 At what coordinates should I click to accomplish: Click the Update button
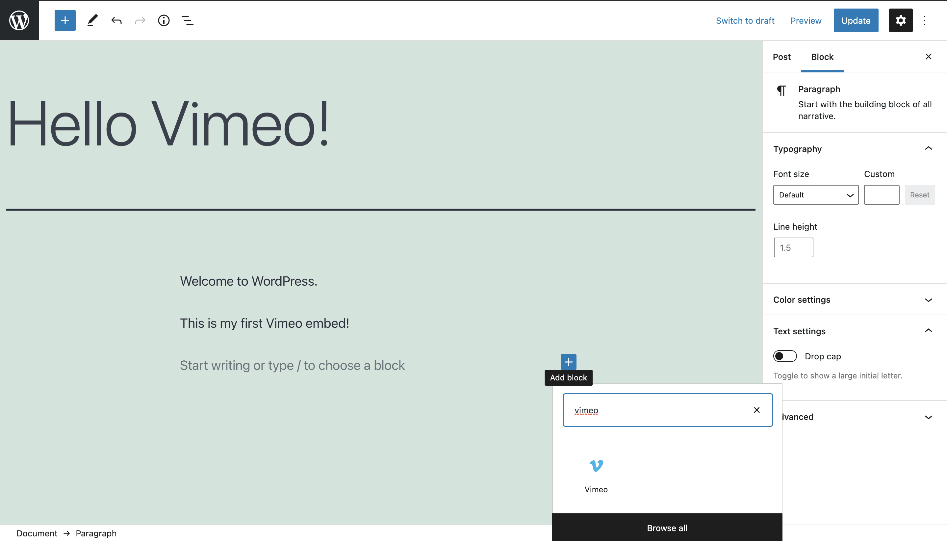pyautogui.click(x=855, y=20)
